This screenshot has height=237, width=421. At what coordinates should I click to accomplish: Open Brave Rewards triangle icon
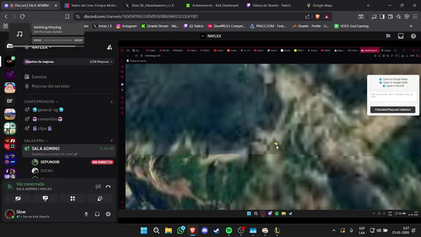326,16
